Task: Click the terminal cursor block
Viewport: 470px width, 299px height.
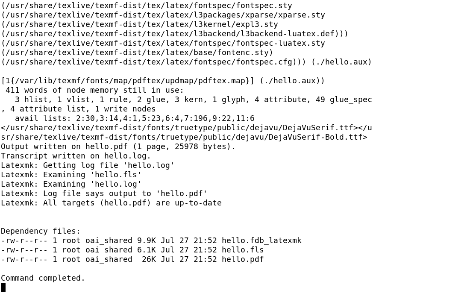Action: click(3, 287)
